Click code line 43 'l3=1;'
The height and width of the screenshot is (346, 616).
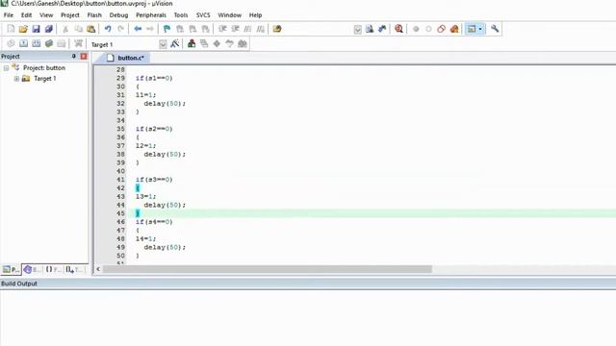click(x=145, y=196)
